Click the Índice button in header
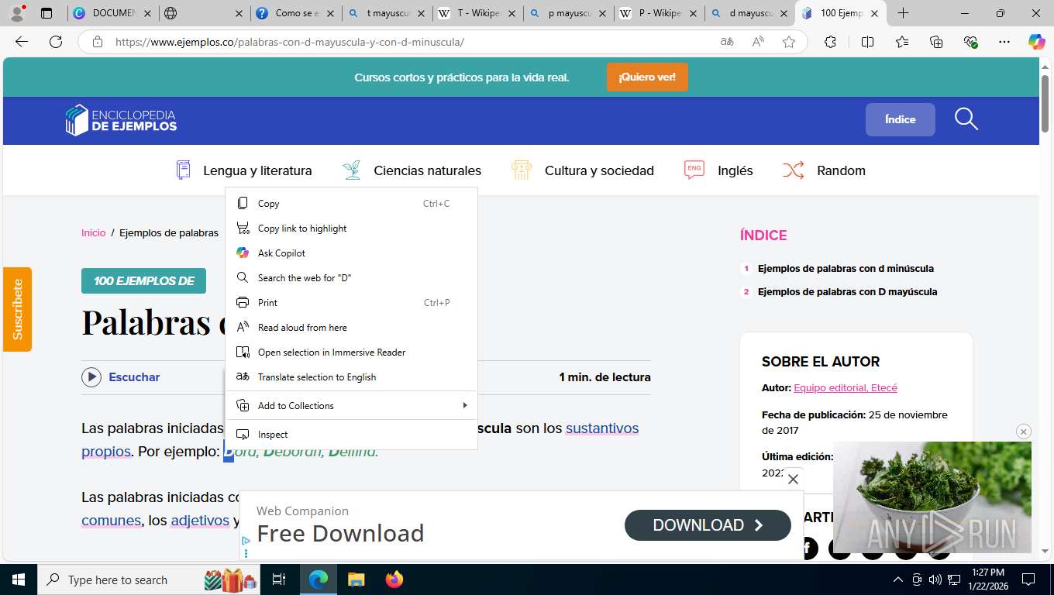 pos(901,119)
